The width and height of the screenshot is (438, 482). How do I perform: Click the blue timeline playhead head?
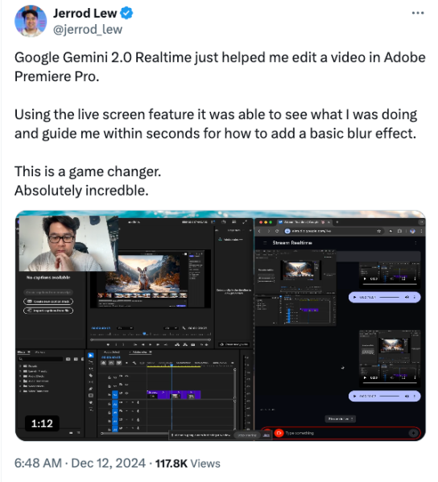point(171,365)
